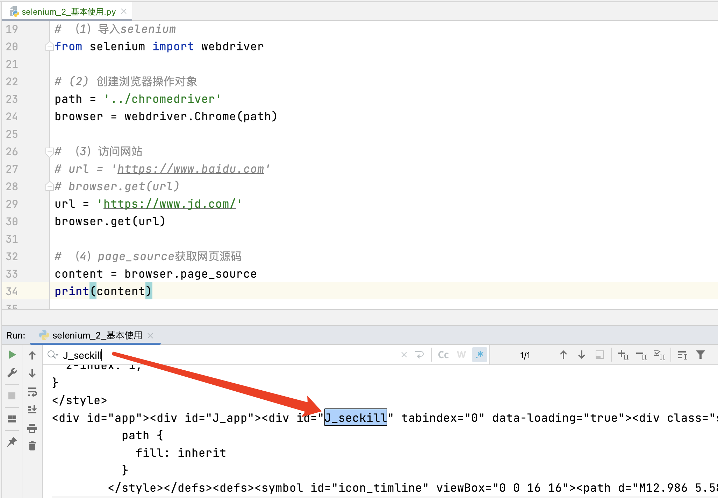The height and width of the screenshot is (498, 718).
Task: Open the wrench run configuration settings
Action: 12,373
